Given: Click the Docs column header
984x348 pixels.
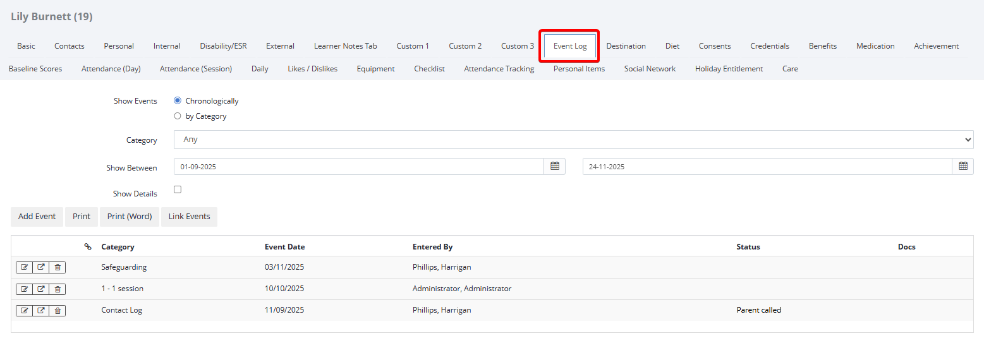Looking at the screenshot, I should click(x=906, y=247).
